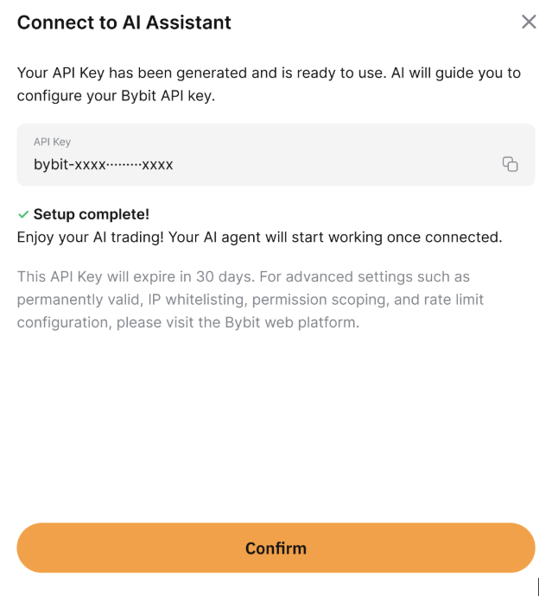Click the permission scoping mention
The width and height of the screenshot is (539, 596).
[320, 300]
